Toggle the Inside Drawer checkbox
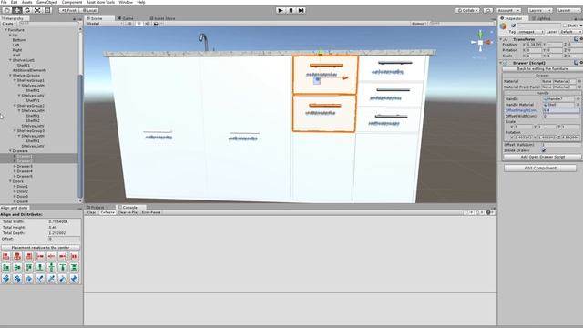583x328 pixels. (544, 150)
